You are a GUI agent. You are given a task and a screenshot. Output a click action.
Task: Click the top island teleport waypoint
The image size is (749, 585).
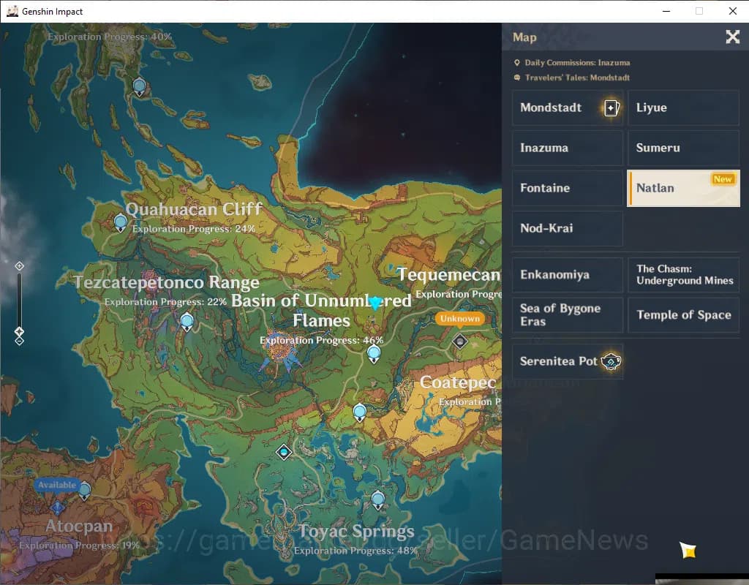139,86
